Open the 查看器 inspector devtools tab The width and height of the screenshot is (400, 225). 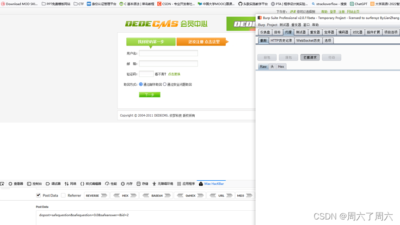point(16,184)
